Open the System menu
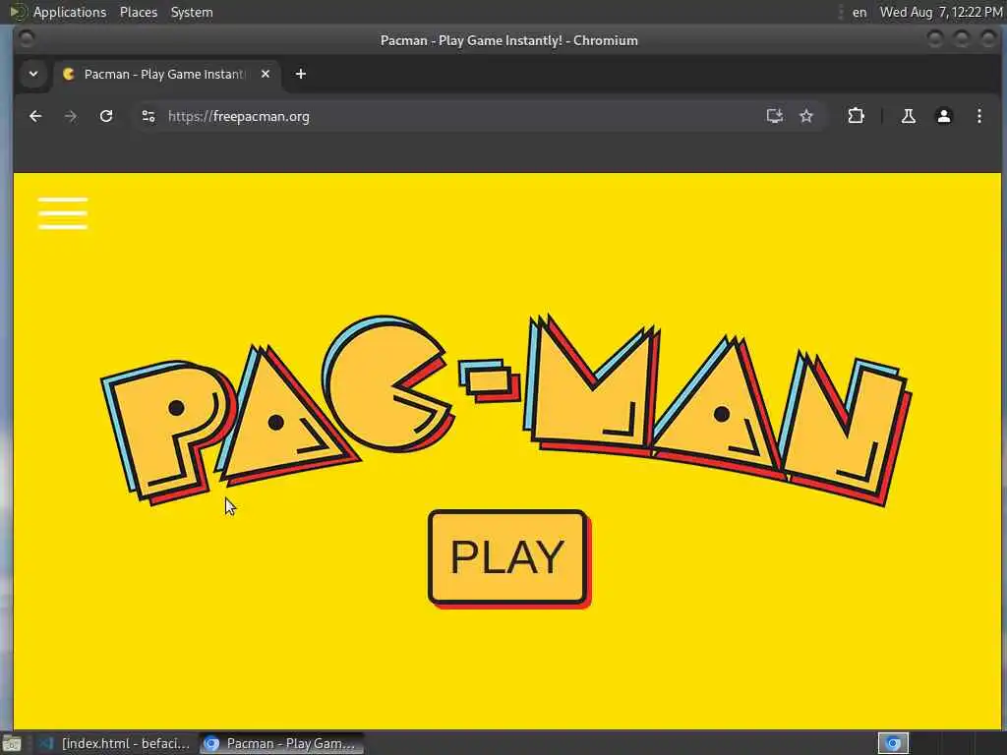Screen dimensions: 1007x755 pyautogui.click(x=192, y=12)
